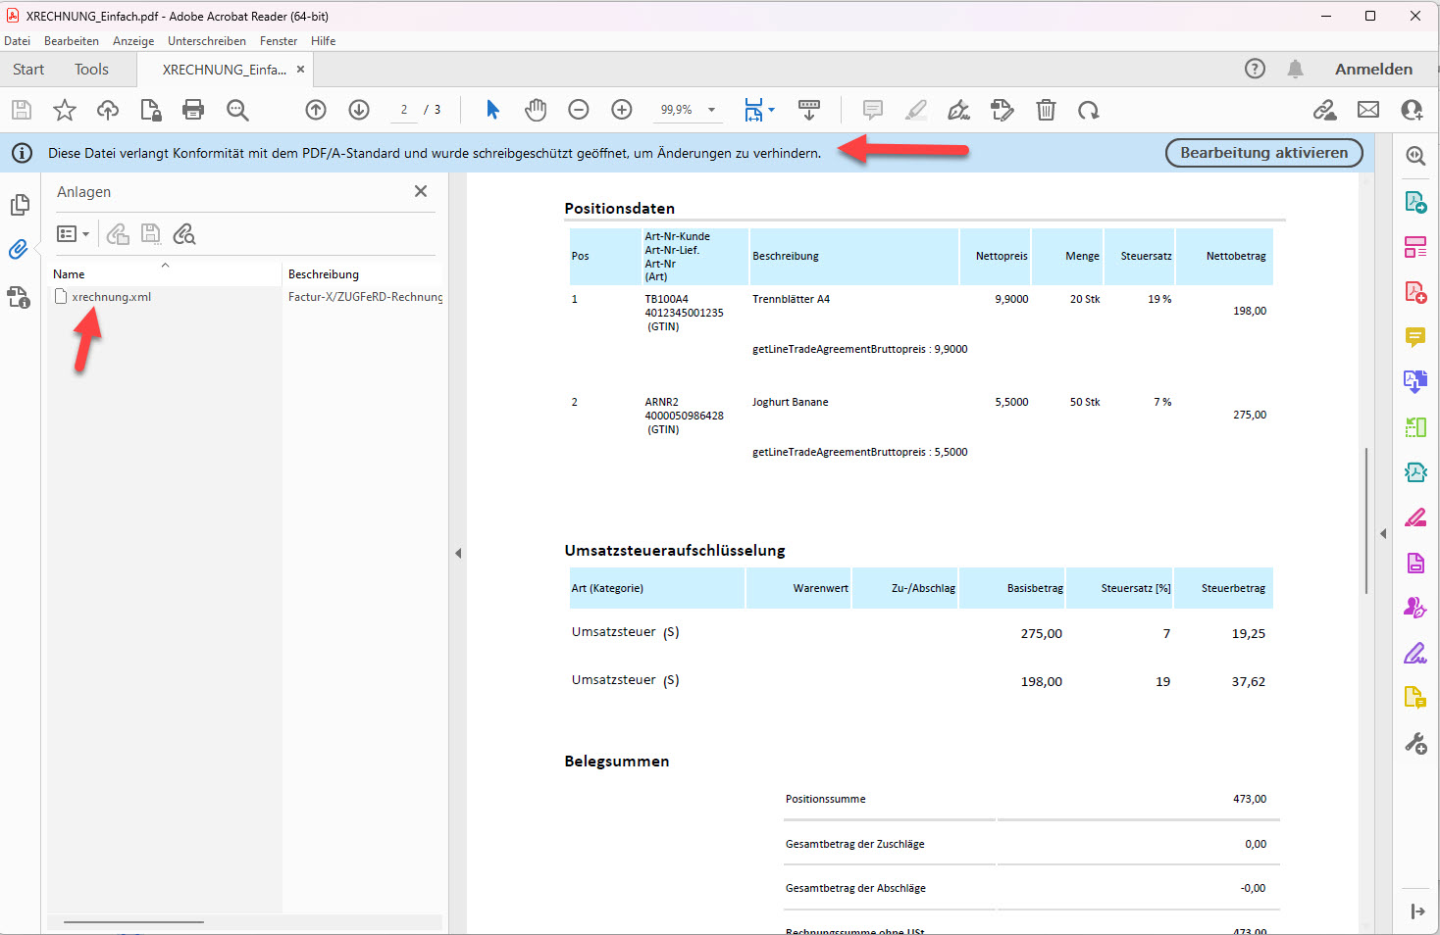Image resolution: width=1440 pixels, height=935 pixels.
Task: Open the search tools icon in the right pane
Action: click(x=1415, y=156)
